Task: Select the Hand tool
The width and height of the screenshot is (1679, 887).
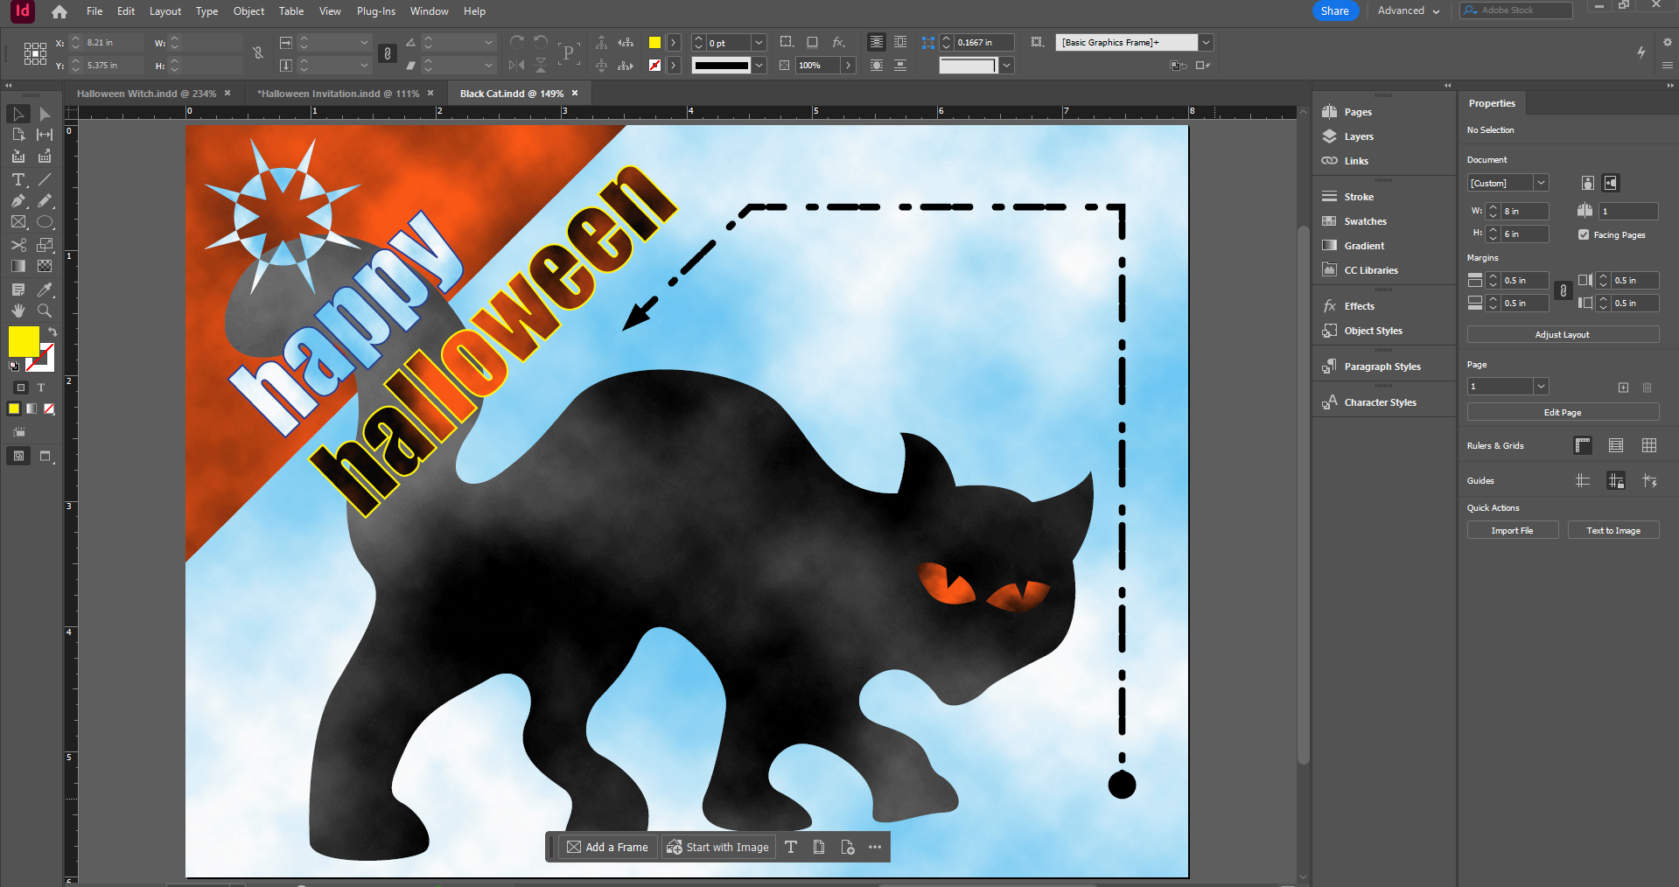Action: pos(18,311)
